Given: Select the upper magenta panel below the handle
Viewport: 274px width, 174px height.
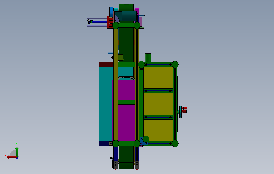Looking at the screenshot, I should point(126,90).
